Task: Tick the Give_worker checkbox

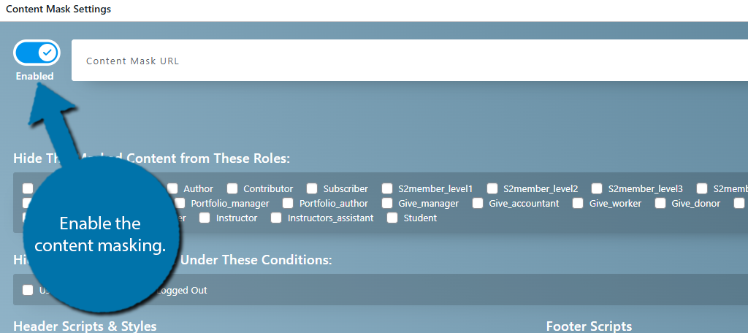Action: pos(579,203)
